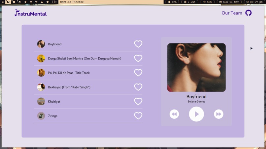Select the "Khairiyat" song title

pos(54,102)
